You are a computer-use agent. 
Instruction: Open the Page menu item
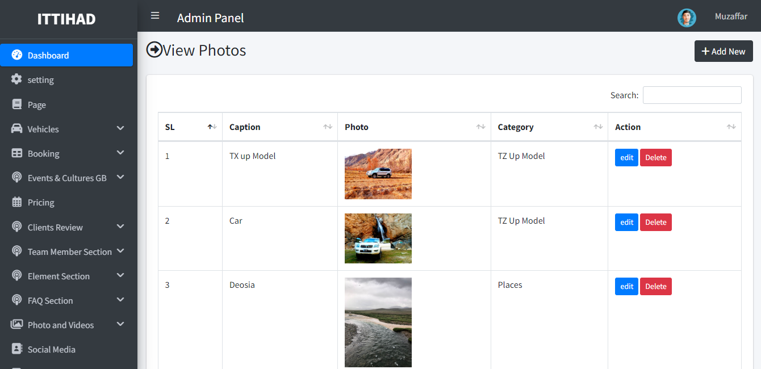click(x=66, y=104)
